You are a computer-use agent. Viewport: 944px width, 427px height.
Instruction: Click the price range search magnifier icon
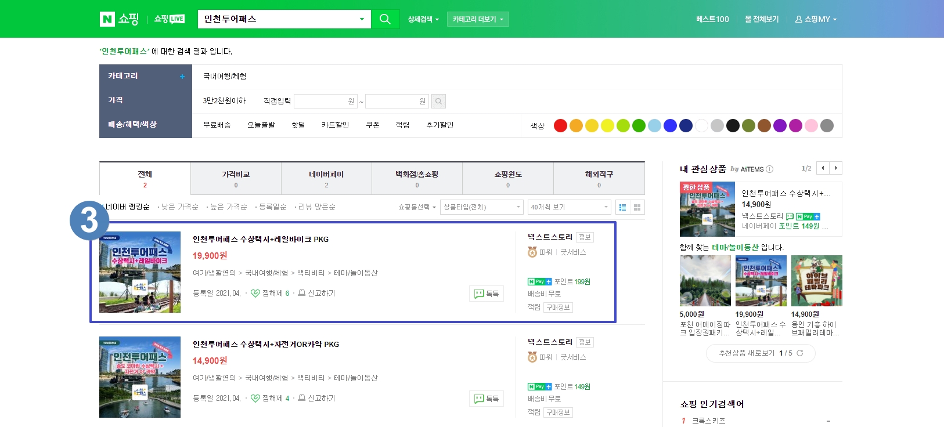tap(439, 102)
